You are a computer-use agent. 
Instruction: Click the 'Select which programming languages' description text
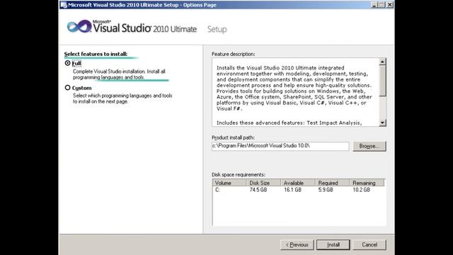pos(122,98)
